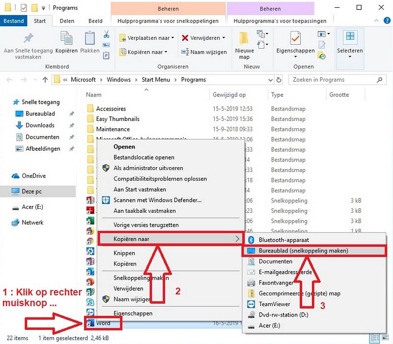Choose TeamViewer in the send-to submenu
The width and height of the screenshot is (393, 344).
(x=314, y=304)
